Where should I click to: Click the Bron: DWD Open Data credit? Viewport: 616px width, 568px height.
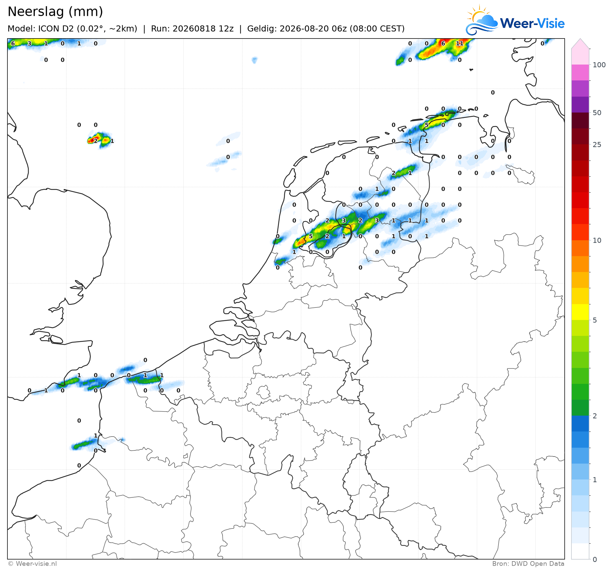tap(528, 564)
